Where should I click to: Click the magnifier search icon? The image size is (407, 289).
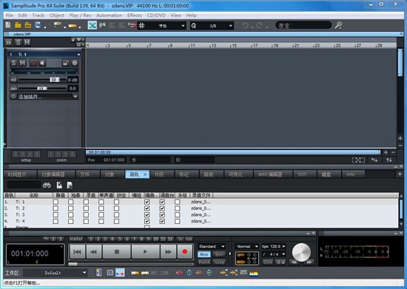point(338,25)
